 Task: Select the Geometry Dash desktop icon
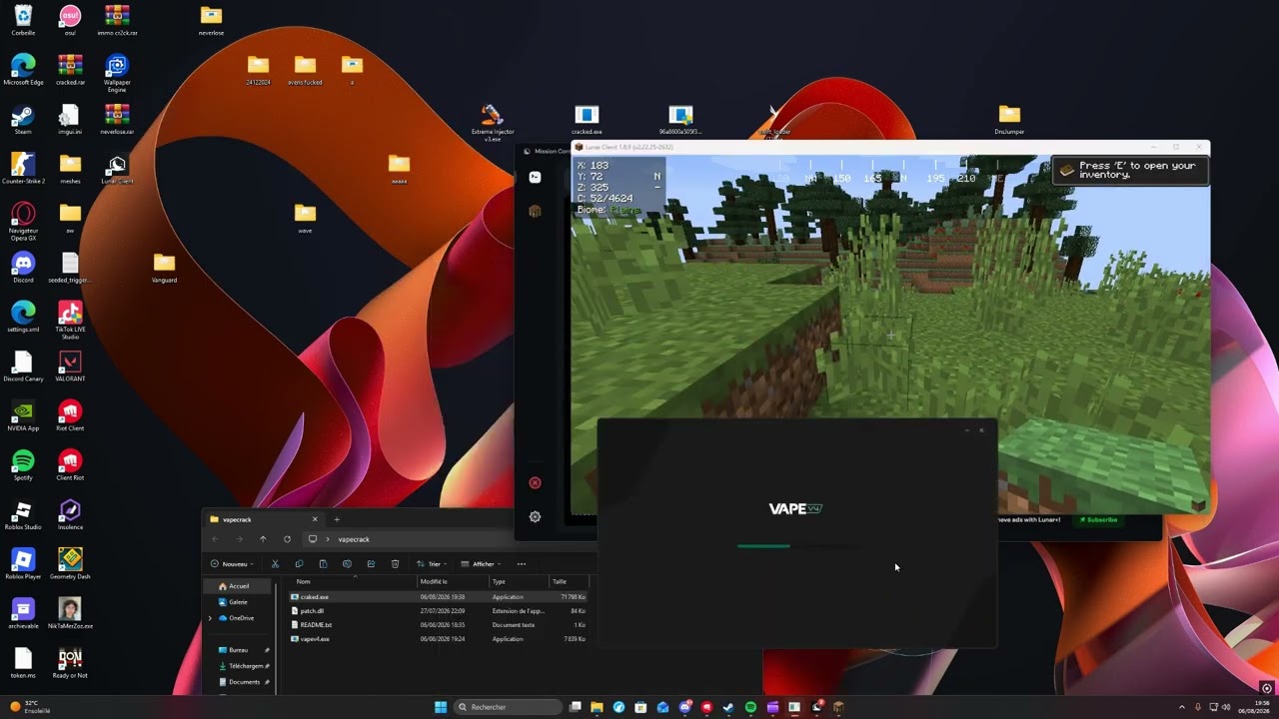[70, 563]
